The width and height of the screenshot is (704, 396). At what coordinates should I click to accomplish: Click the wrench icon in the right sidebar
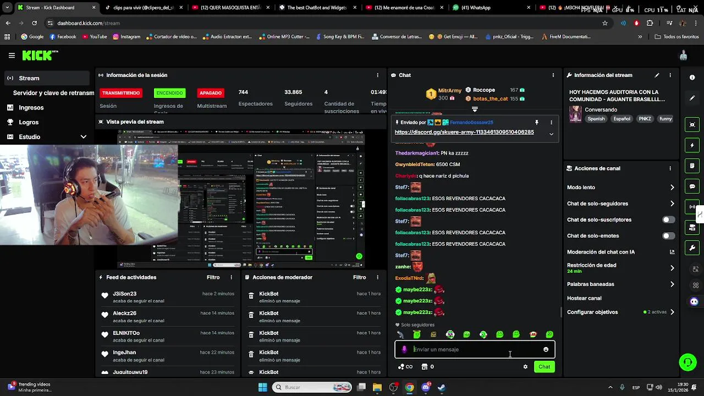pyautogui.click(x=692, y=248)
